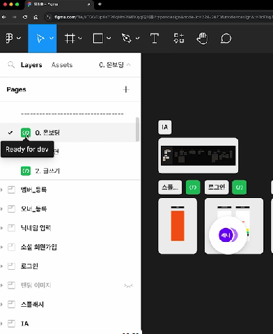The width and height of the screenshot is (273, 334).
Task: Add a new page with plus
Action: [x=126, y=89]
